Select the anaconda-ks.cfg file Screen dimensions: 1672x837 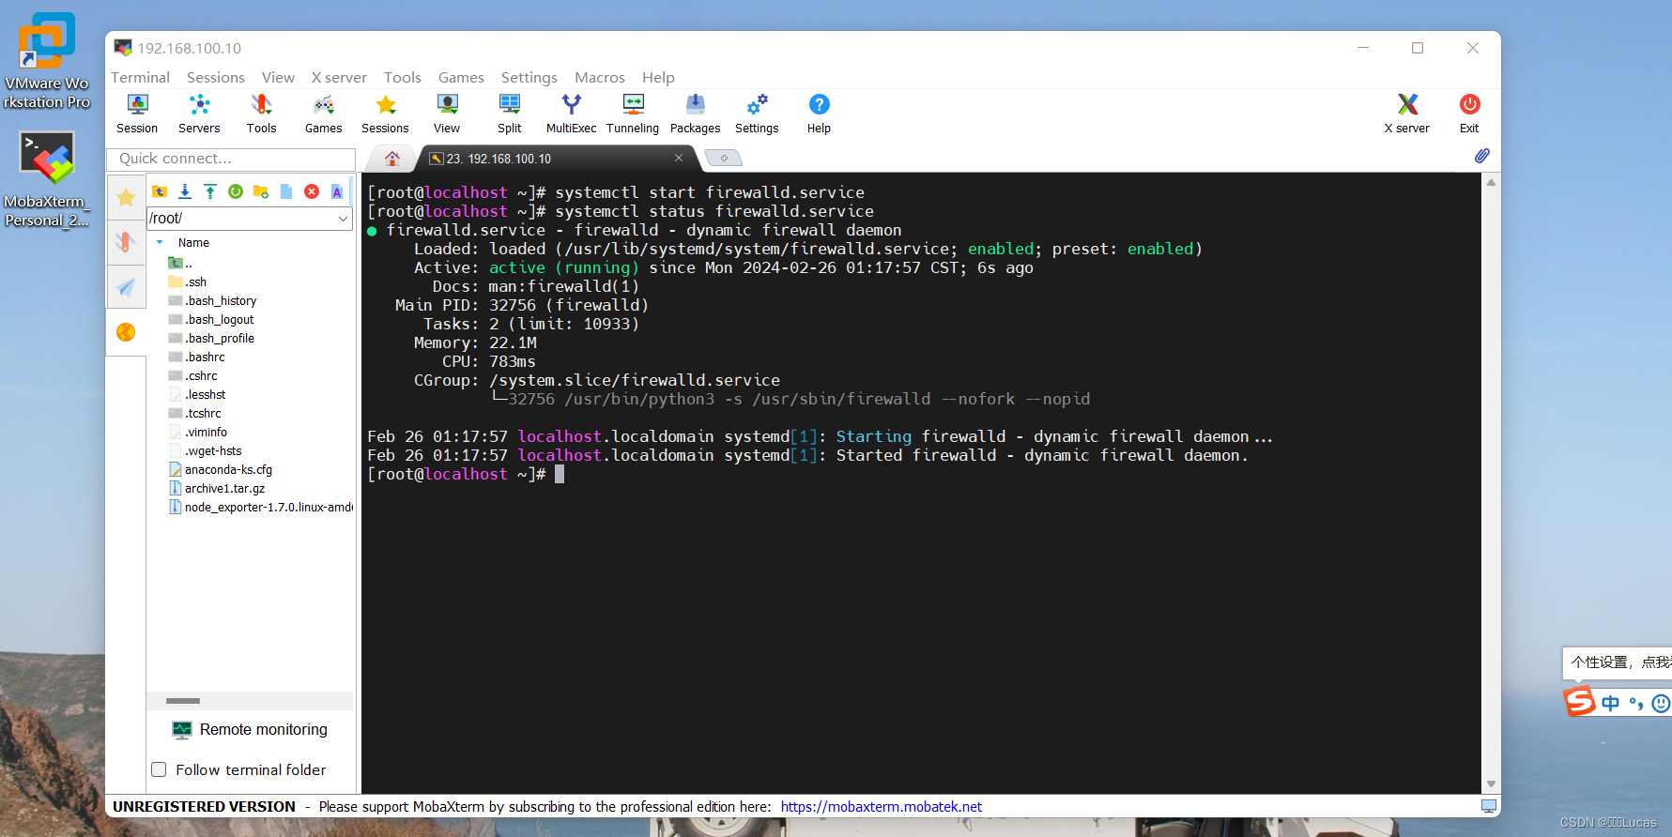click(x=221, y=469)
